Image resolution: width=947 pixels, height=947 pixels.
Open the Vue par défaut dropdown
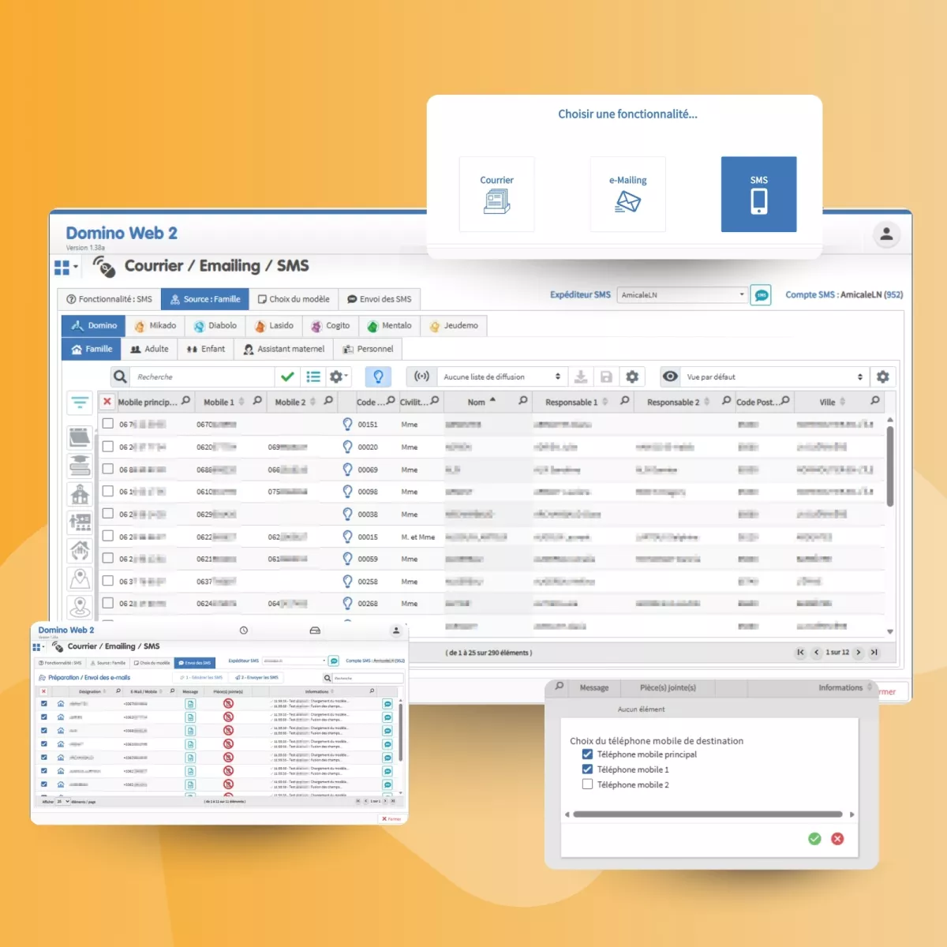coord(774,377)
